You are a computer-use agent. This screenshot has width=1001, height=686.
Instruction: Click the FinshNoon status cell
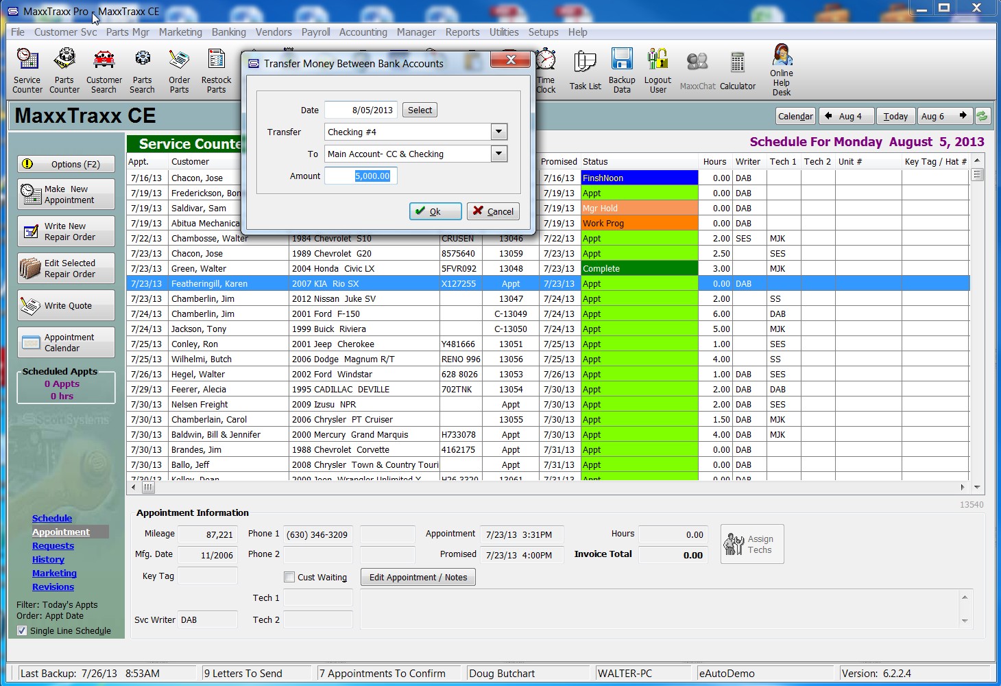(639, 178)
